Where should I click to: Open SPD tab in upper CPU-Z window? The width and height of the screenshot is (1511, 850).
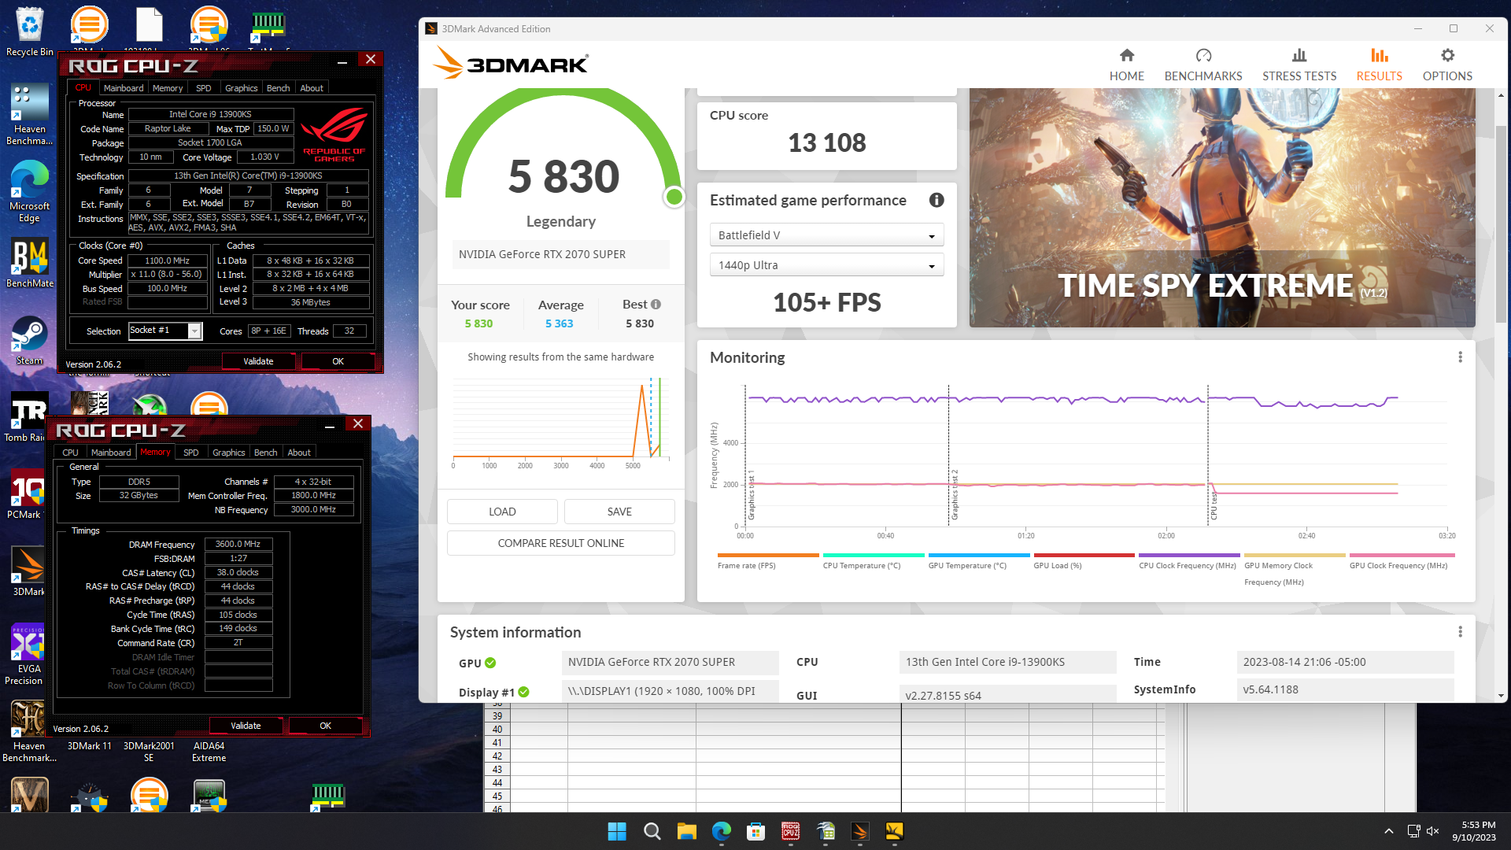pyautogui.click(x=203, y=88)
